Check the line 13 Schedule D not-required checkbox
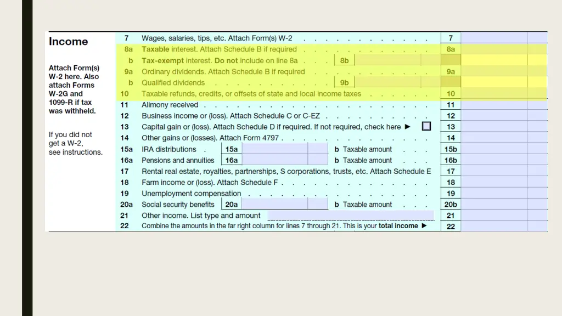The height and width of the screenshot is (316, 562). [426, 127]
